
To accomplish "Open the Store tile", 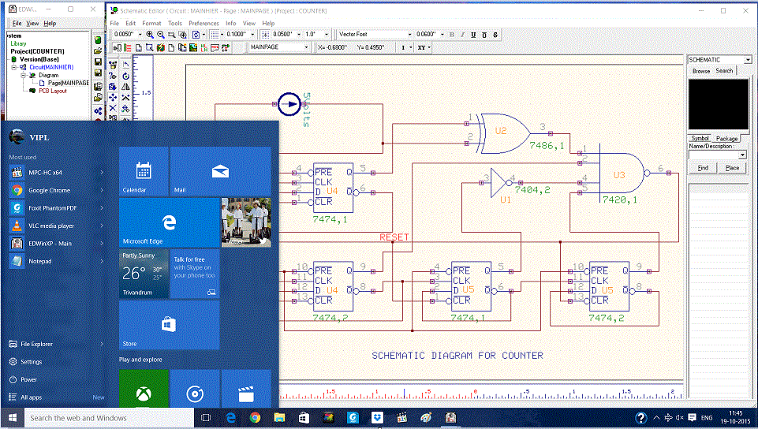I will (x=170, y=325).
